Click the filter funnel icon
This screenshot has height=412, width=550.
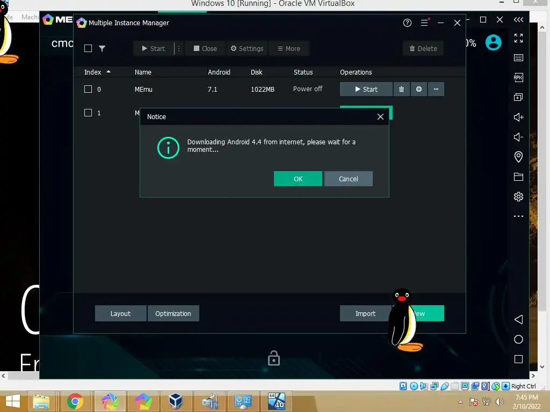(102, 48)
